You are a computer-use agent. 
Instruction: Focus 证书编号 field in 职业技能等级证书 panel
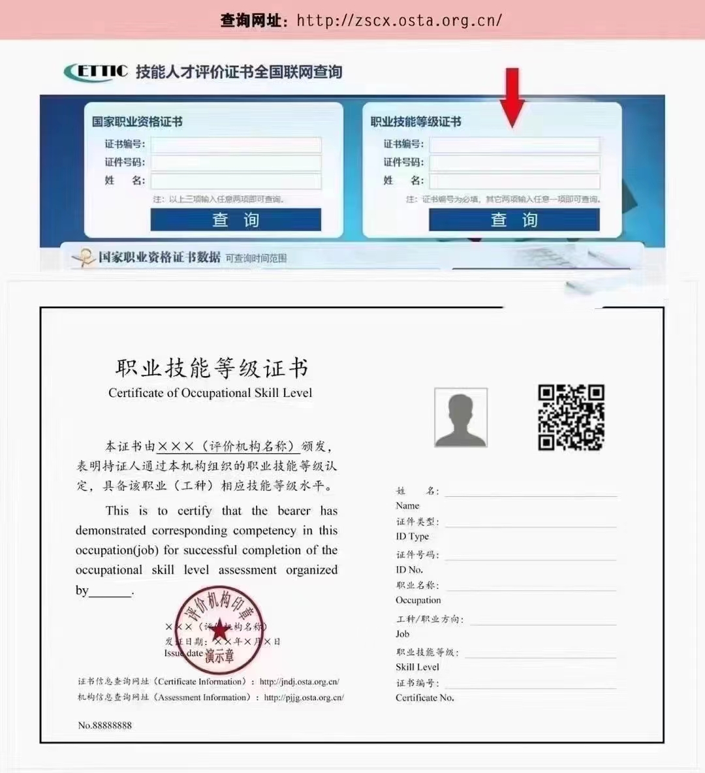[x=514, y=144]
